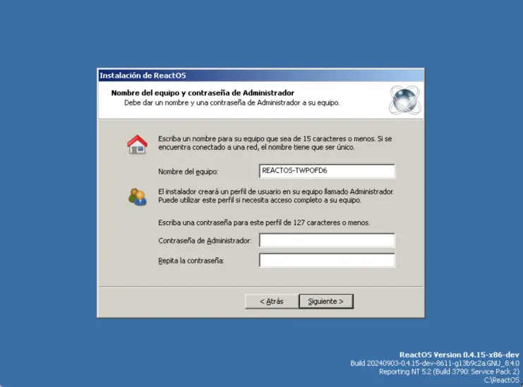523x387 pixels.
Task: Click the 'Contraseña de Administrador:' label
Action: pyautogui.click(x=205, y=241)
